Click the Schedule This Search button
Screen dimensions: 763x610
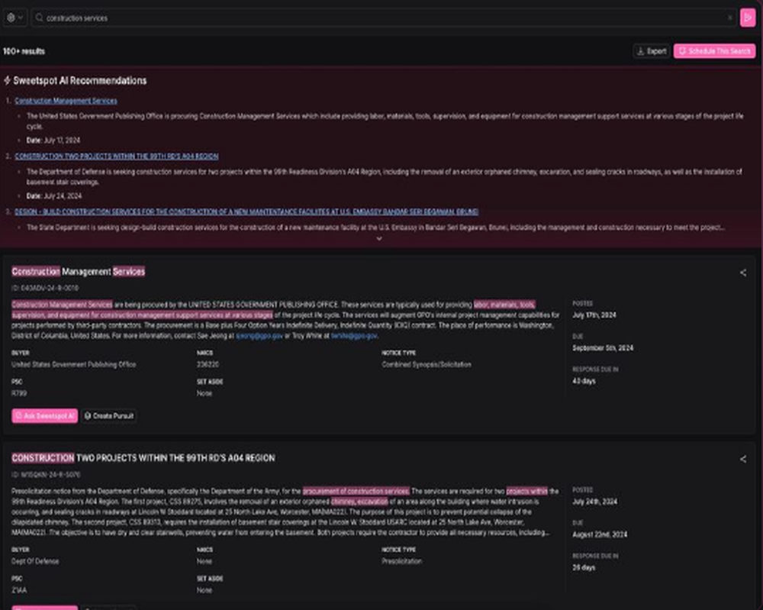[x=714, y=51]
